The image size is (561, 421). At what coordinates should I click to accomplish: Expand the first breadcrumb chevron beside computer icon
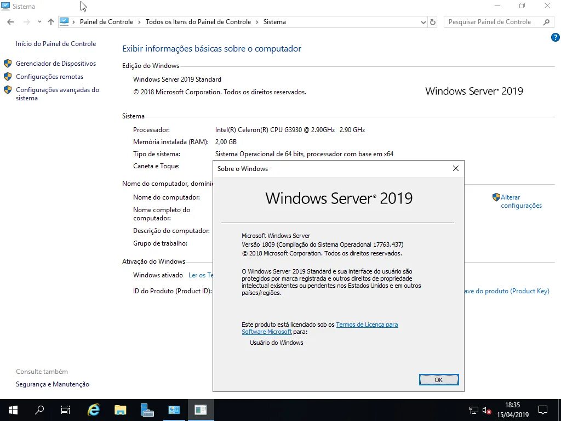click(x=74, y=22)
